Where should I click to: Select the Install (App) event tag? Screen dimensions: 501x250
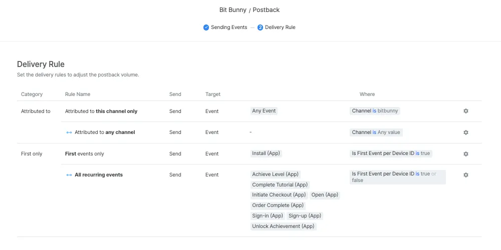(x=266, y=153)
